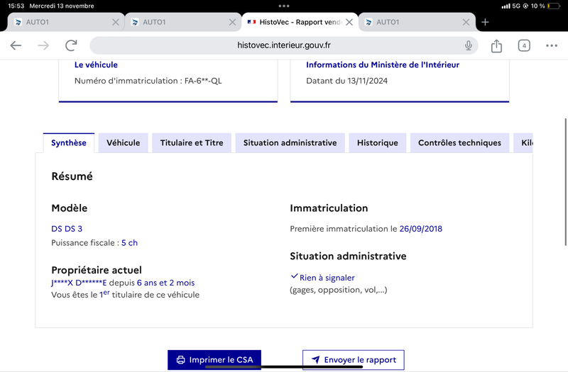Click the 5 ch fiscal power value
This screenshot has width=568, height=372.
(129, 243)
